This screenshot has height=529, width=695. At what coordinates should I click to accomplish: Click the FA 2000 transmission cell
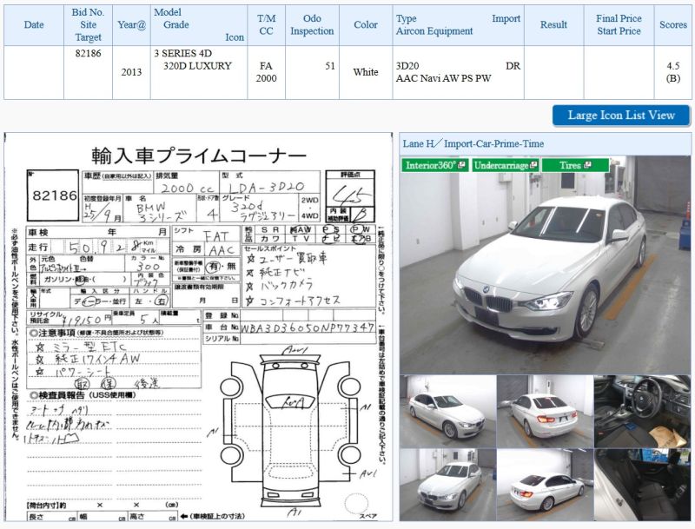(x=267, y=72)
